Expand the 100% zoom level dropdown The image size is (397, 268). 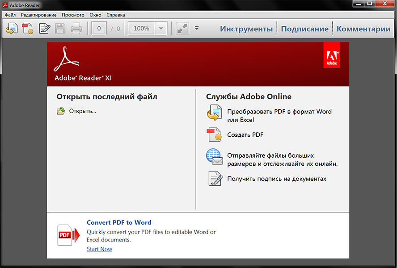tap(161, 28)
